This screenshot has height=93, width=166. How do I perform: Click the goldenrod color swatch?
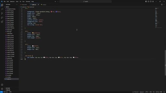pyautogui.click(x=33, y=33)
